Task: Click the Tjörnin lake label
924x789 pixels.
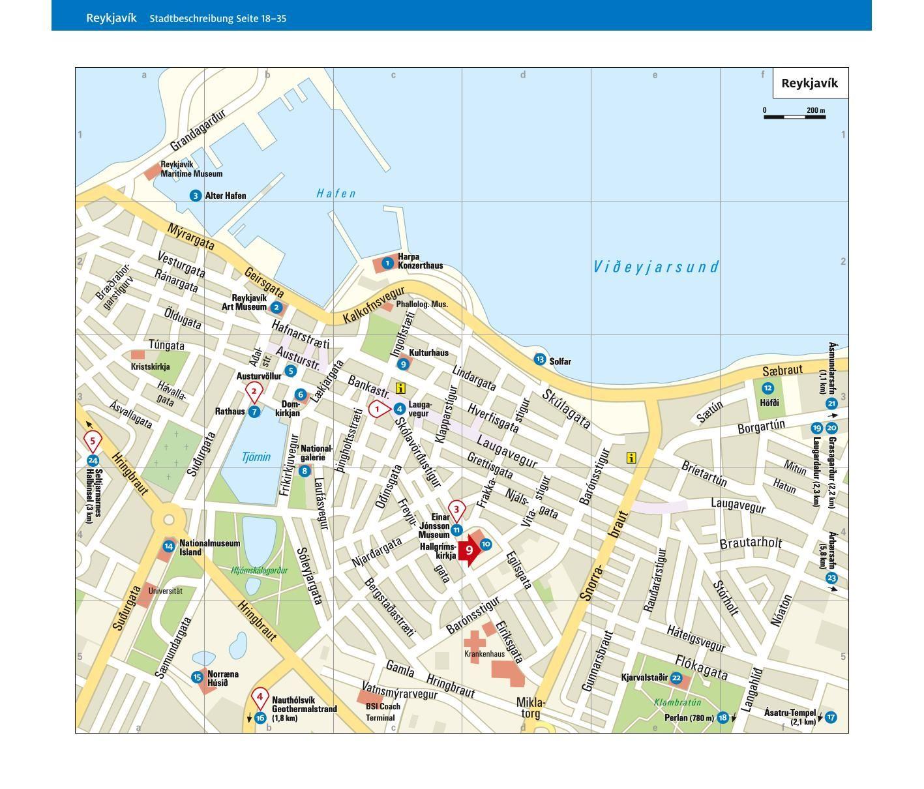Action: 257,457
